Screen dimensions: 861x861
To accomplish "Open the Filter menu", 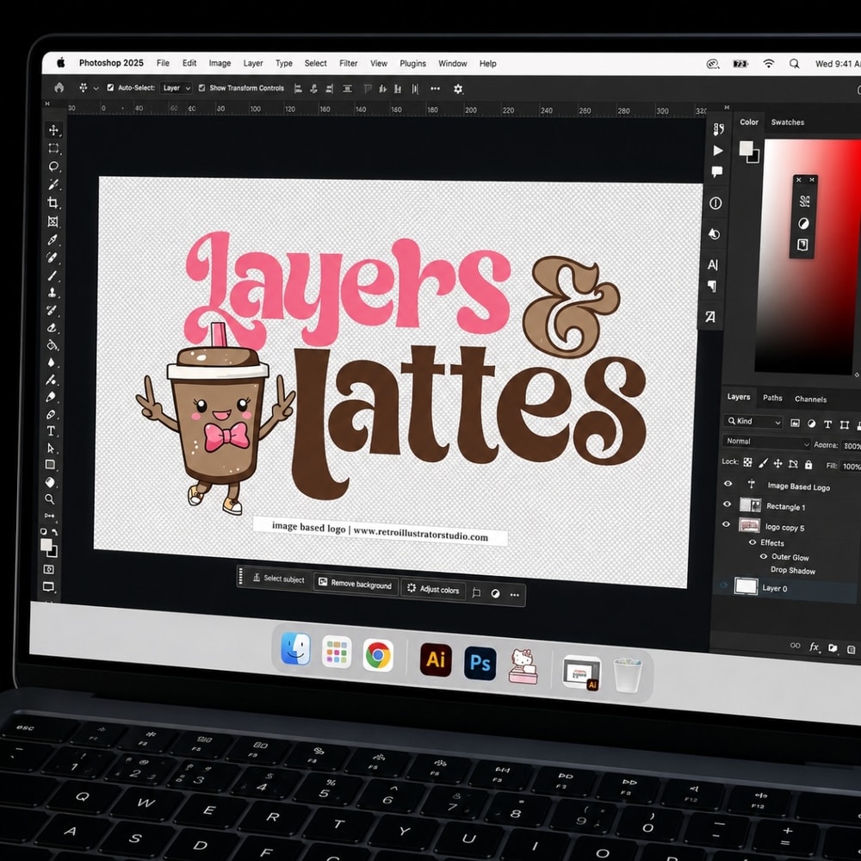I will tap(348, 63).
